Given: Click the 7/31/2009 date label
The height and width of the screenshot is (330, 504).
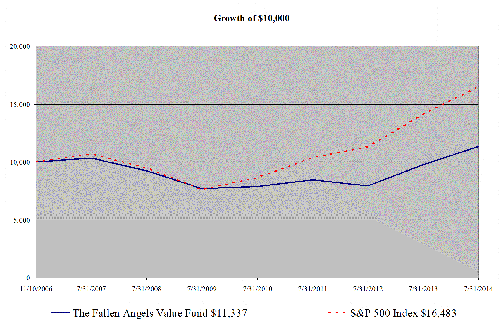Looking at the screenshot, I should [202, 289].
